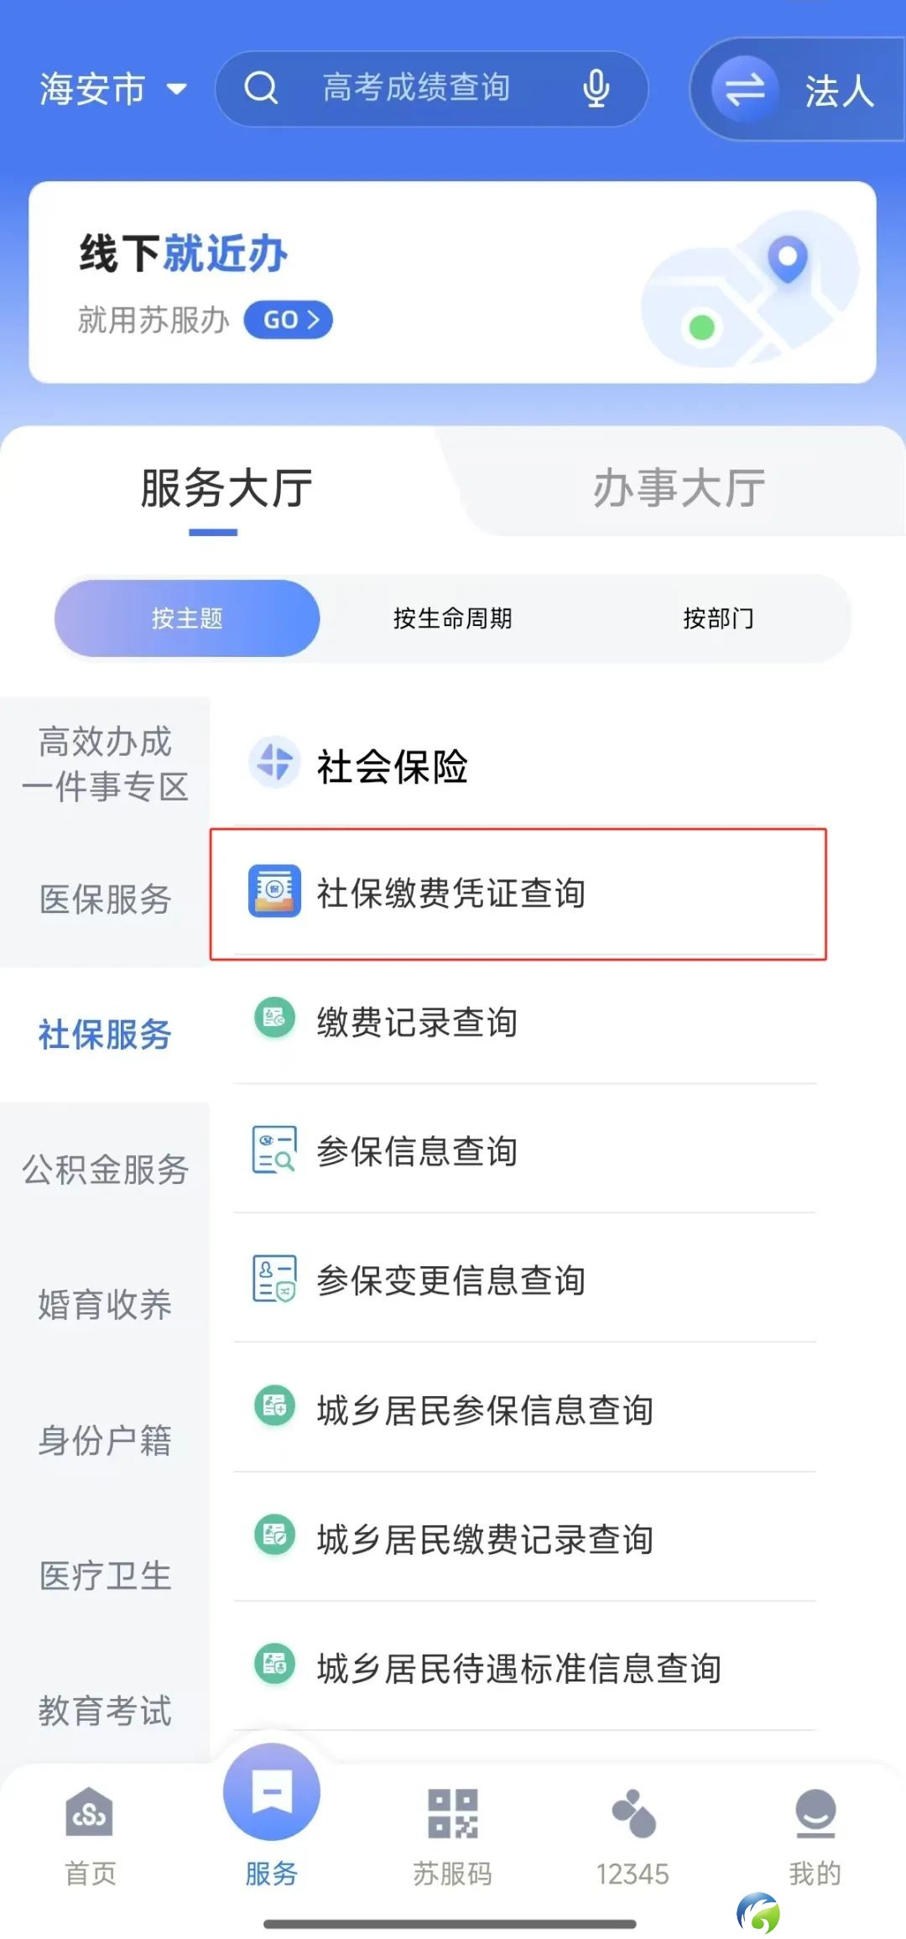Select 医保服务 in the sidebar
Screen dimensions: 906x1939
[x=105, y=899]
